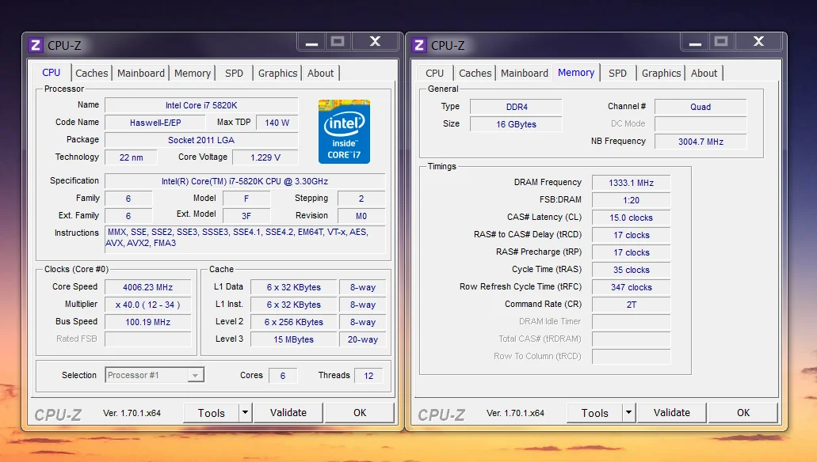Screen dimensions: 817x462
Task: Close the right CPU-Z window
Action: 758,42
